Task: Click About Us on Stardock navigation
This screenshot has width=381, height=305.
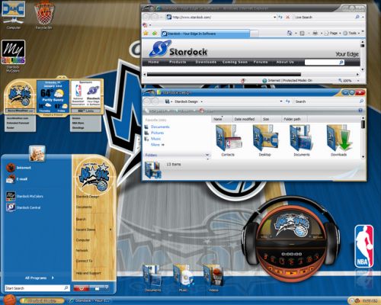Action: click(285, 62)
